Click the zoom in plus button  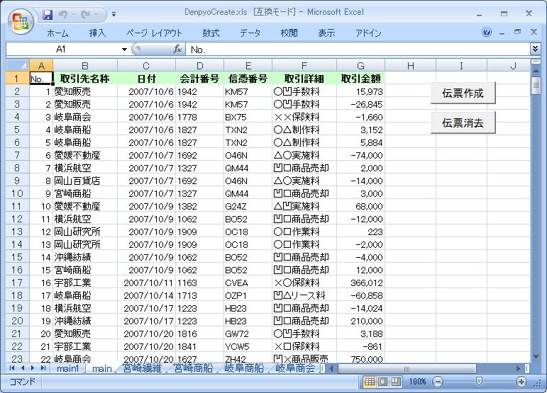(521, 382)
